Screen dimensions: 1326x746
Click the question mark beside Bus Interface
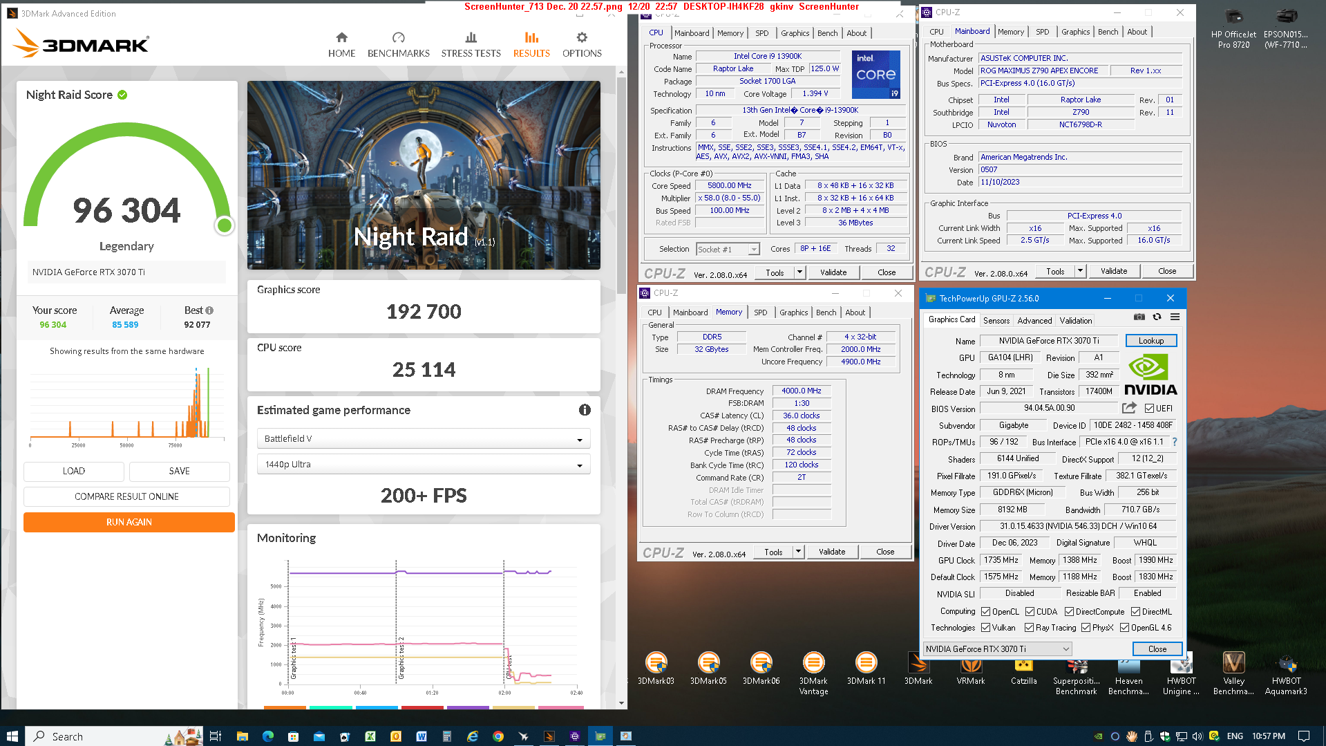(x=1174, y=442)
